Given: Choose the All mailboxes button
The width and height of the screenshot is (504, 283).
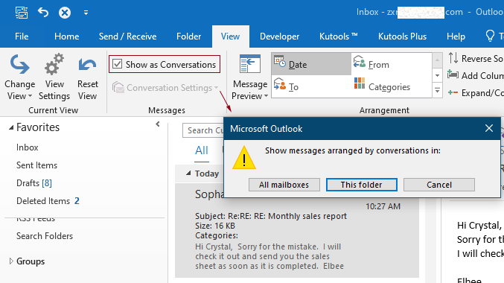Looking at the screenshot, I should coord(284,185).
